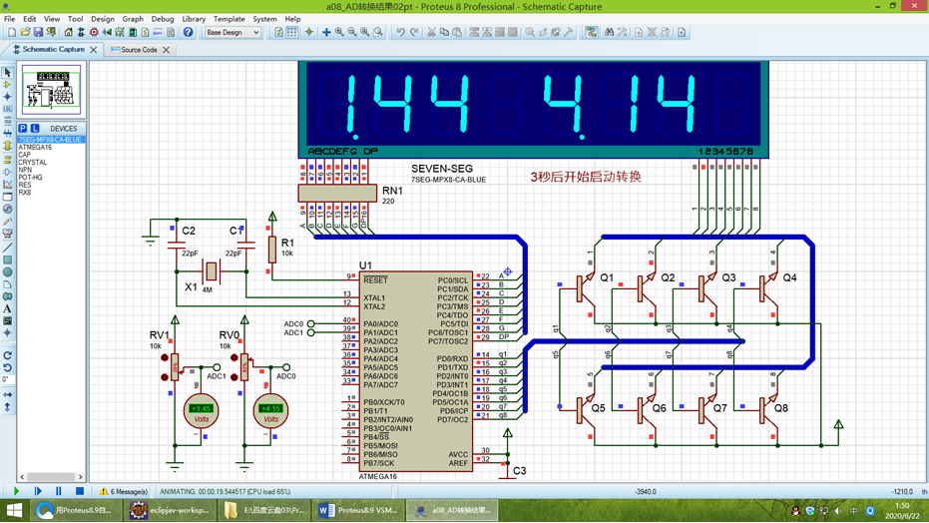The width and height of the screenshot is (929, 523).
Task: Close the Schematic Capture tab
Action: click(93, 50)
